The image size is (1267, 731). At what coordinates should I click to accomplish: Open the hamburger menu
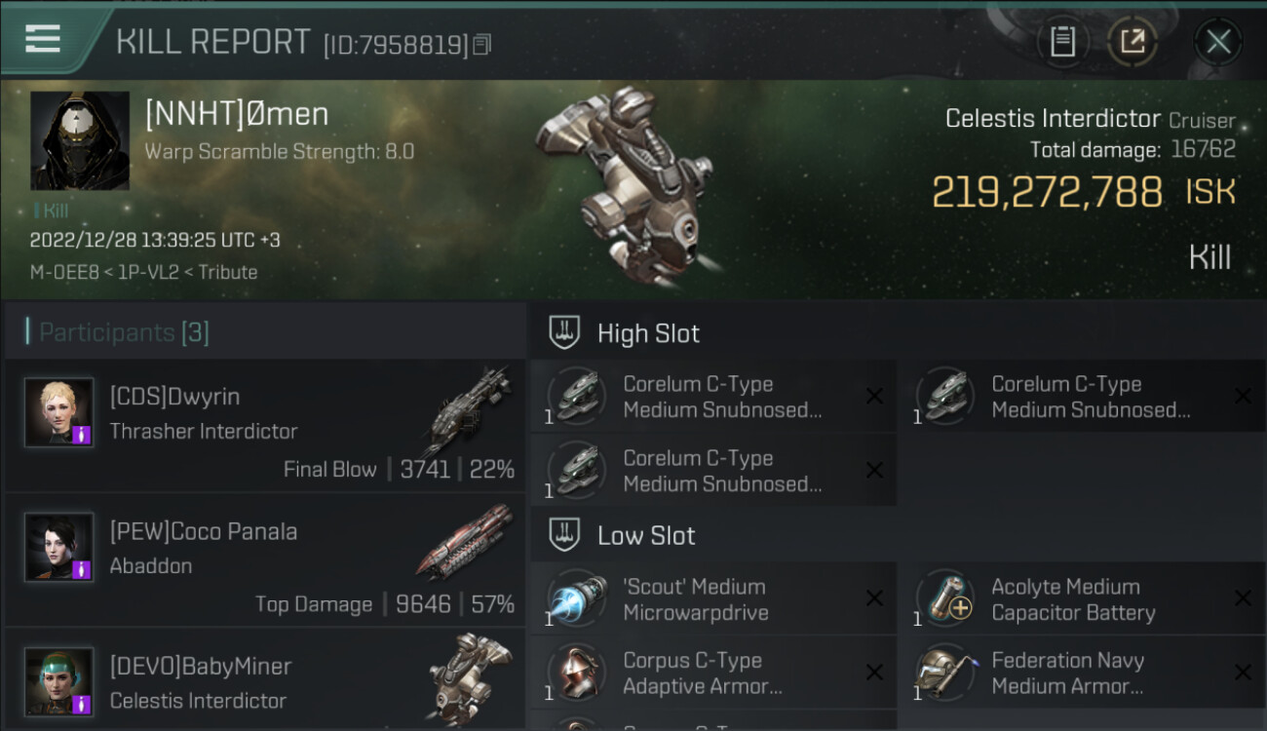43,39
